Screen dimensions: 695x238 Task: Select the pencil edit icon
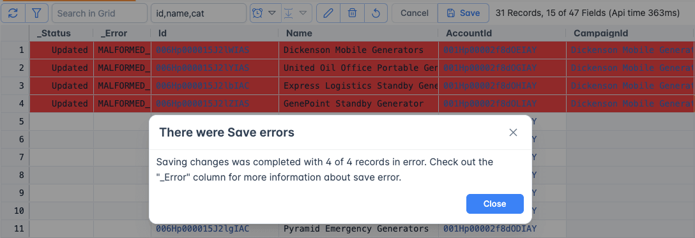pos(328,13)
